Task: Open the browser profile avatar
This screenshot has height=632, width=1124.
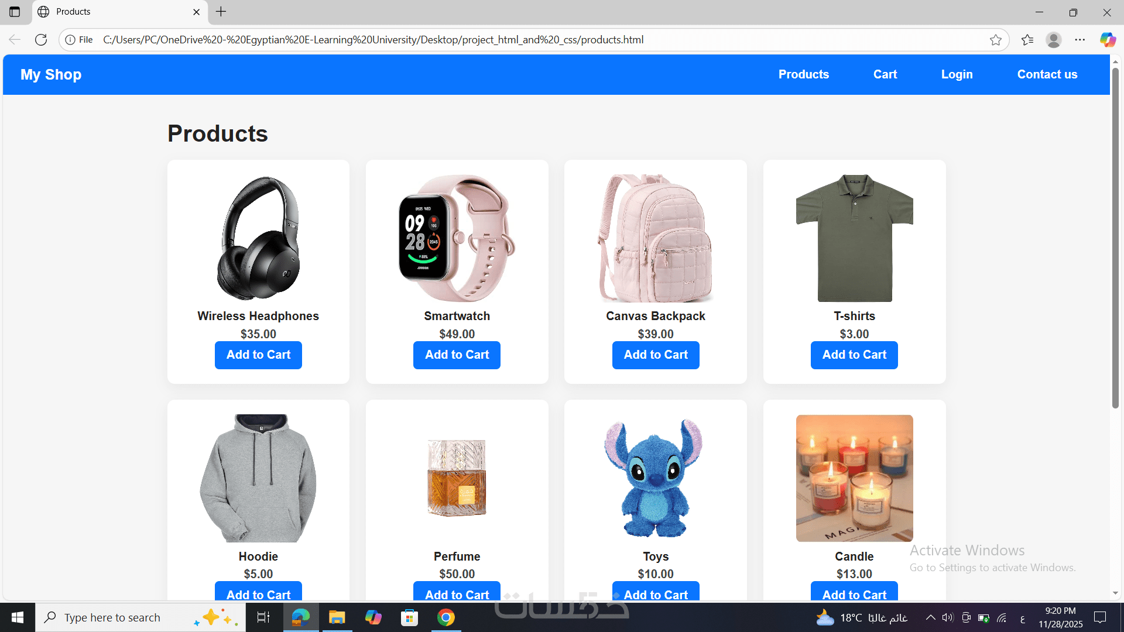Action: coord(1054,40)
